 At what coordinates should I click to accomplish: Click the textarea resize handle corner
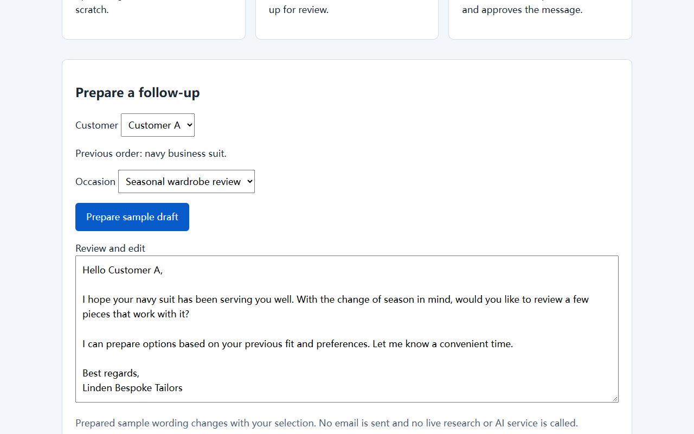pyautogui.click(x=615, y=399)
